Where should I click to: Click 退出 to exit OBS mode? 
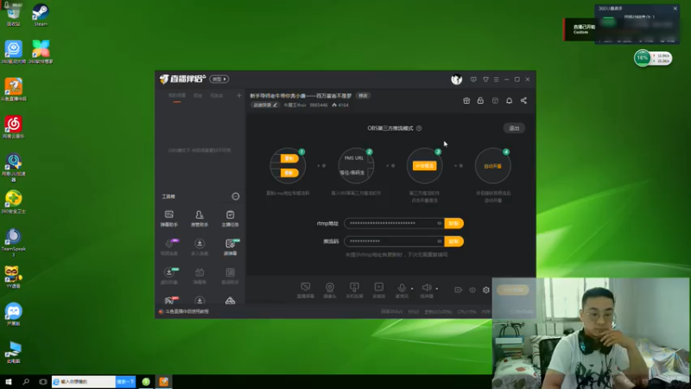[x=514, y=128]
